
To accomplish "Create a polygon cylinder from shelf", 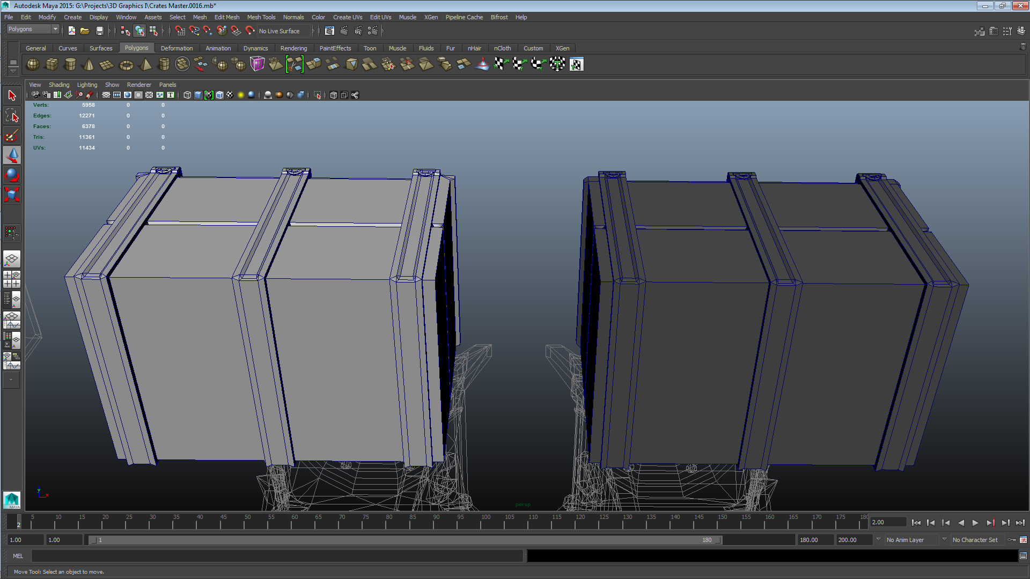I will click(x=70, y=64).
